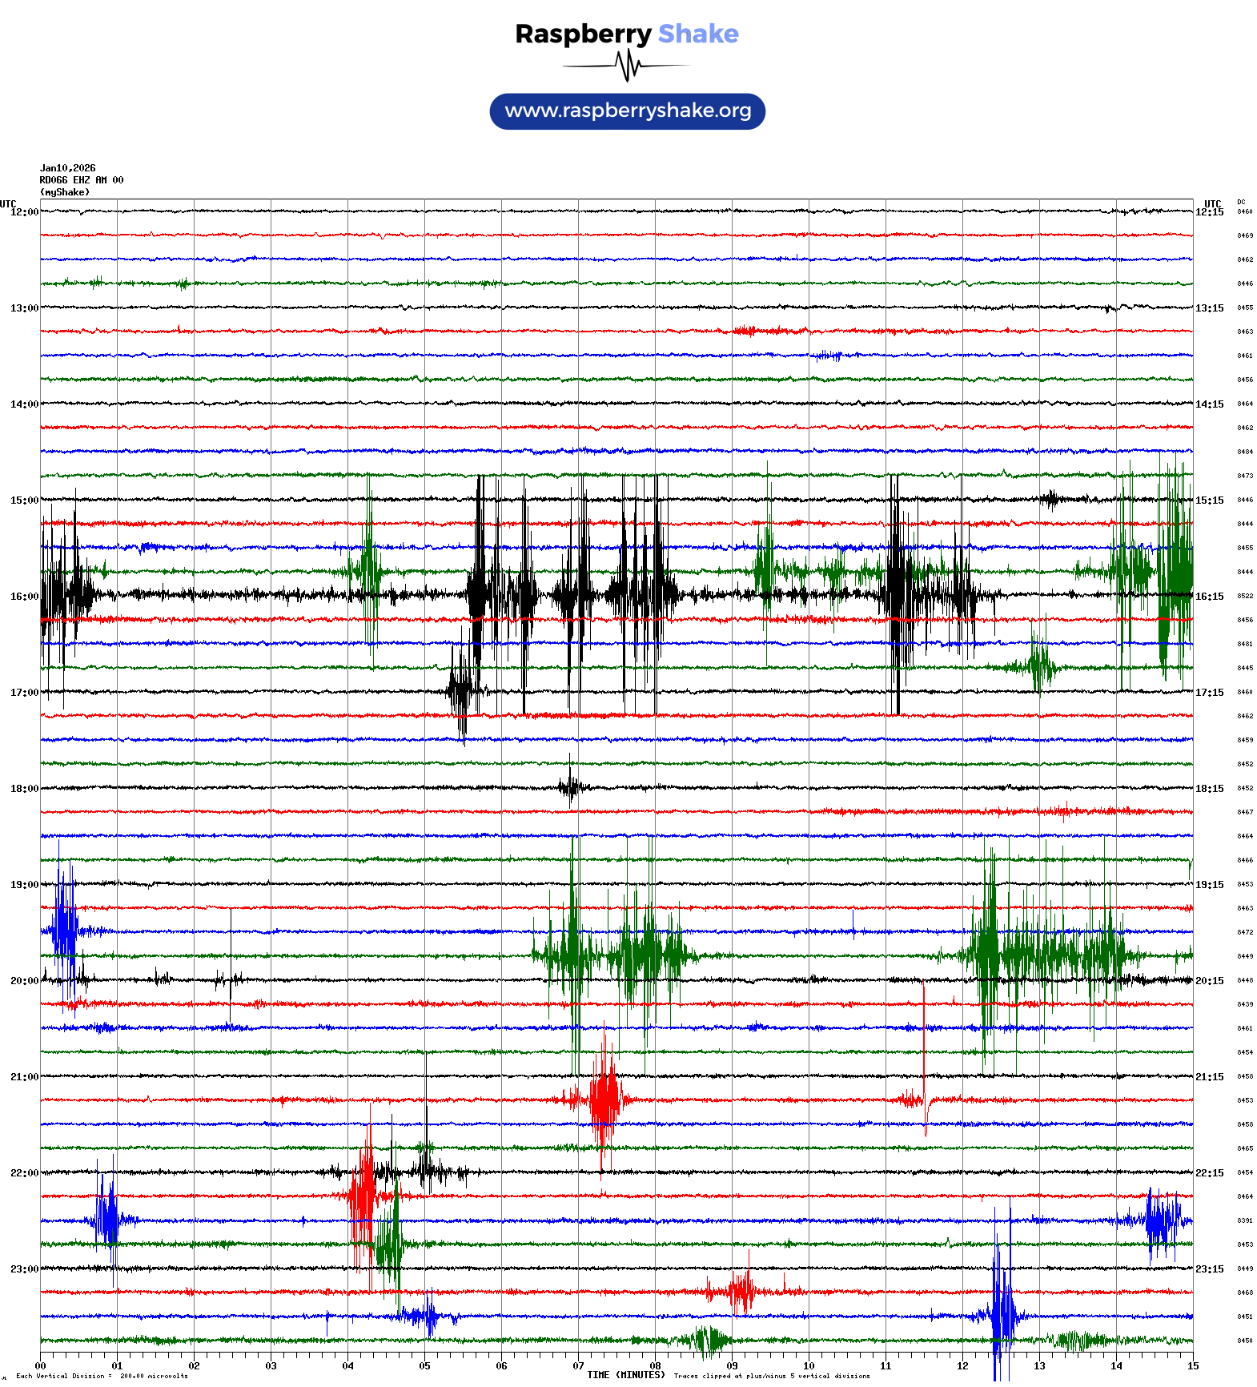Click the 'Each Vertical Division' scale note

pyautogui.click(x=102, y=1377)
